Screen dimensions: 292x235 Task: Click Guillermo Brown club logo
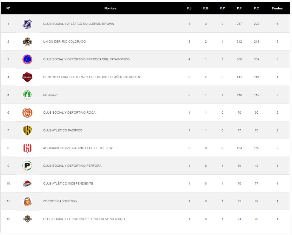coord(27,24)
